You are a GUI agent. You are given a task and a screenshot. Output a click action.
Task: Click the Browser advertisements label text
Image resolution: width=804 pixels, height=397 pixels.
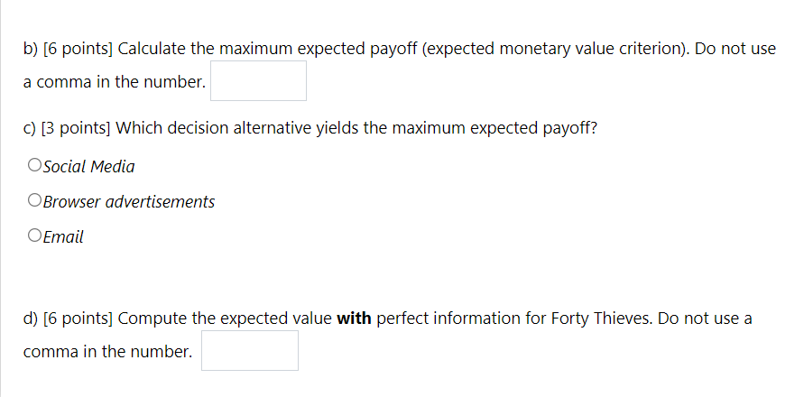(129, 201)
